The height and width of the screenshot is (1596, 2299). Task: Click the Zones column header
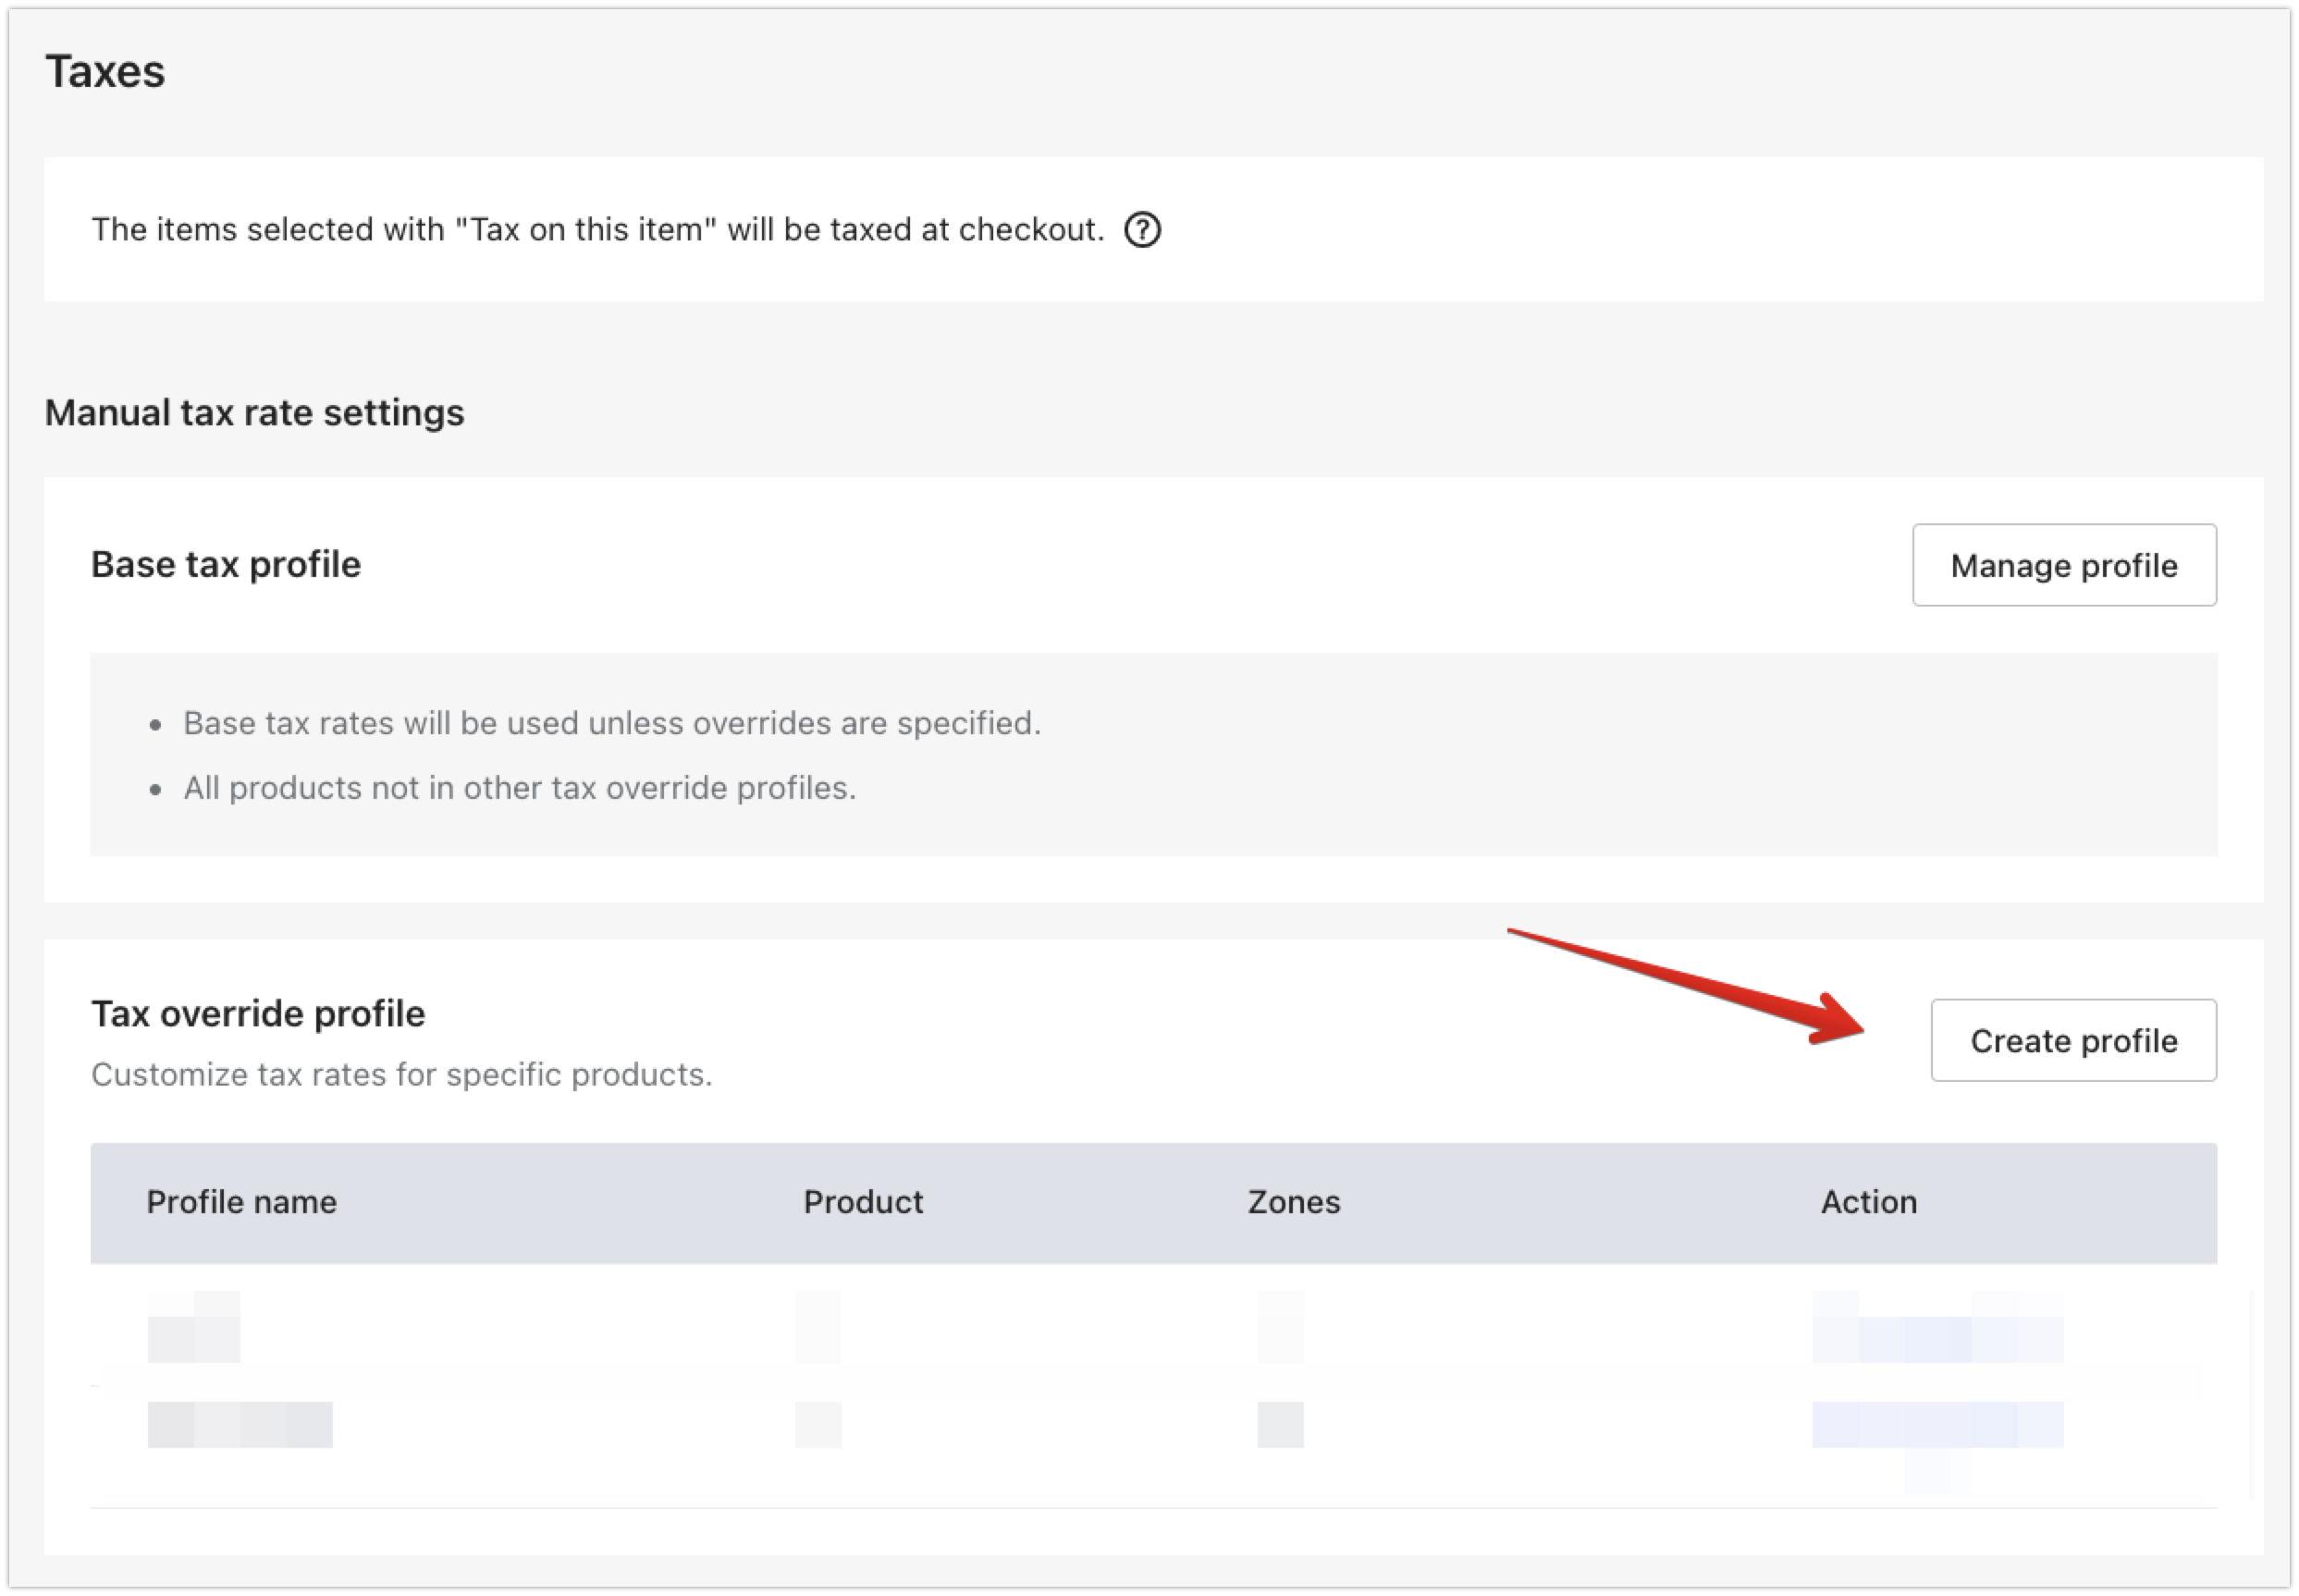pyautogui.click(x=1294, y=1202)
